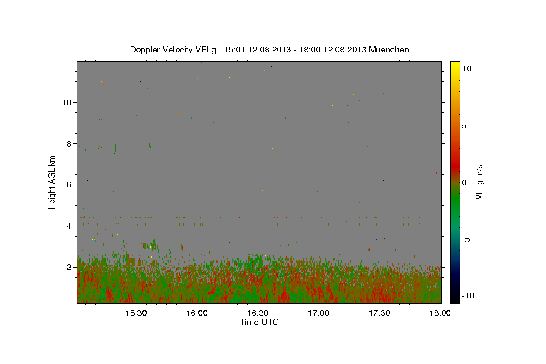
Task: Click colorbar tick label -10
Action: [467, 296]
